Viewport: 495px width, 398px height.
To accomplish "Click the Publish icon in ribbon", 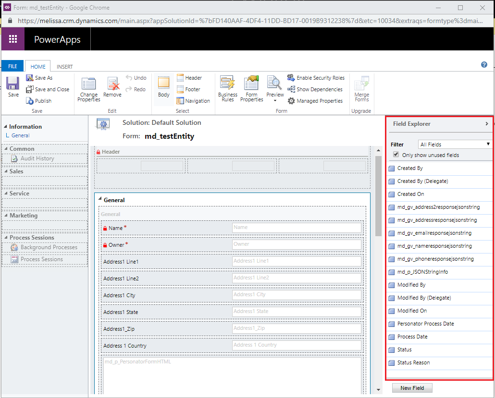I will click(x=30, y=101).
